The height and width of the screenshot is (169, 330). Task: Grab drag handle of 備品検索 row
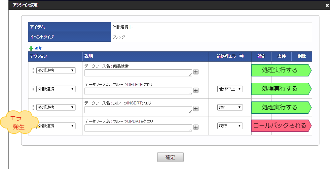33,70
